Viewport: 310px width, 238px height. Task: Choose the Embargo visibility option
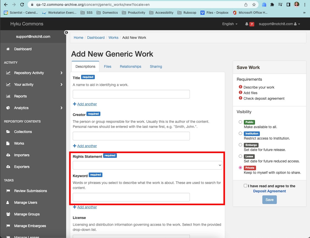[x=240, y=145]
